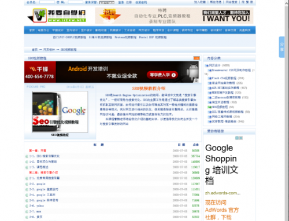Click the play icon beside lesson 2-2 google

(27, 184)
